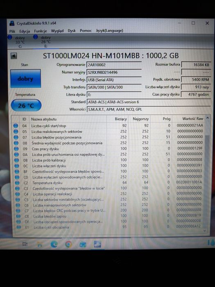
Task: Click status icon of row DF Liczba obciążeń
Action: [x=18, y=222]
